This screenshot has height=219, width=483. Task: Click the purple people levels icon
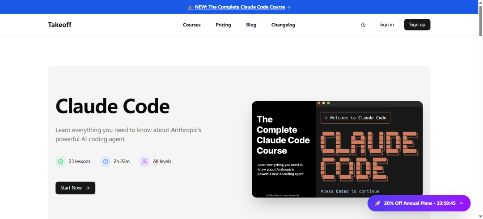tap(144, 161)
